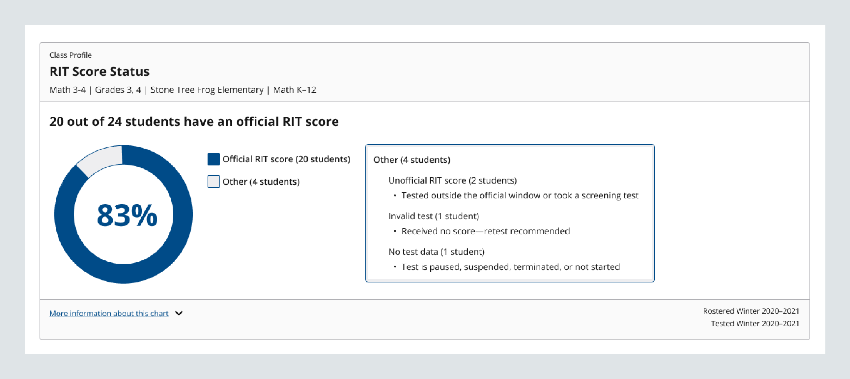Select the Official RIT score legend square
This screenshot has height=379, width=850.
point(213,159)
